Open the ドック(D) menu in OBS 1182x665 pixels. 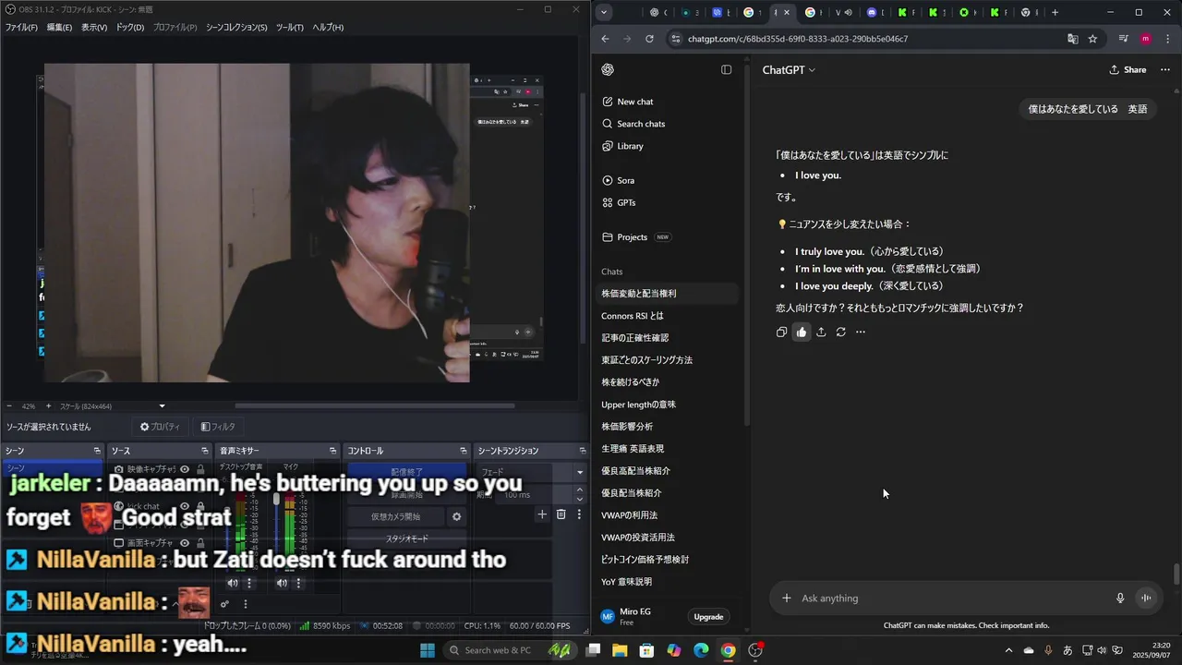click(130, 28)
